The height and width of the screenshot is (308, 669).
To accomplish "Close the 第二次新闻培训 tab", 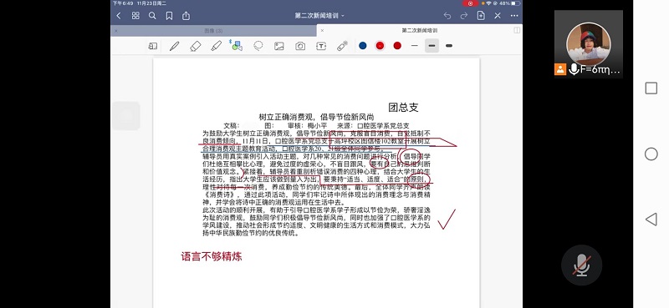I will tap(322, 31).
